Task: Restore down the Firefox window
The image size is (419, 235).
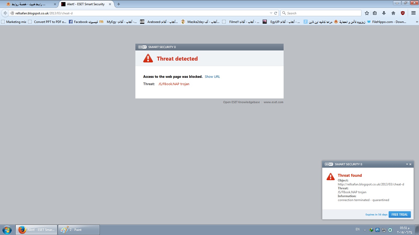Action: 405,3
